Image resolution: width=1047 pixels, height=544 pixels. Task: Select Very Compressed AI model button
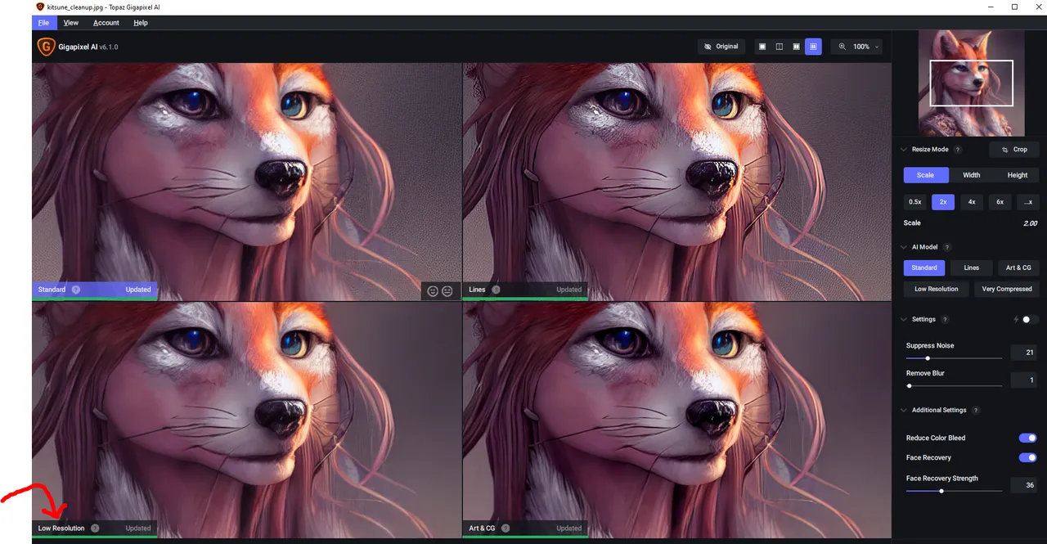tap(1007, 290)
